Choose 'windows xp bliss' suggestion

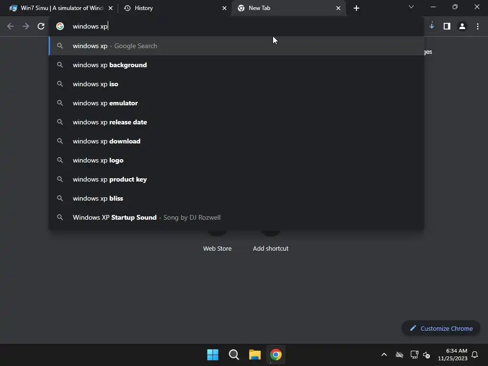click(x=236, y=198)
